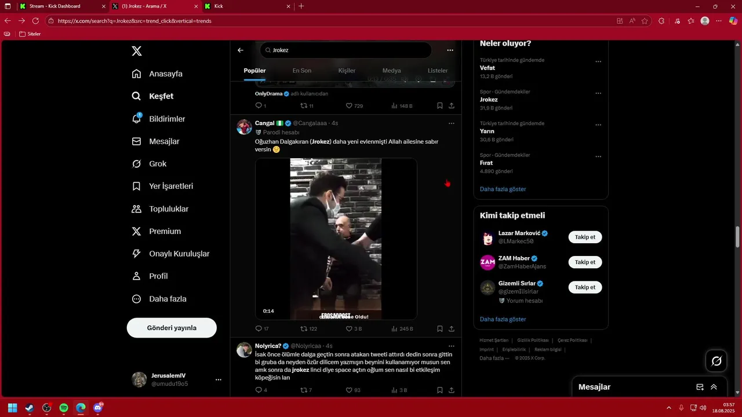Open Keşfet explore page
The height and width of the screenshot is (417, 742).
click(153, 96)
